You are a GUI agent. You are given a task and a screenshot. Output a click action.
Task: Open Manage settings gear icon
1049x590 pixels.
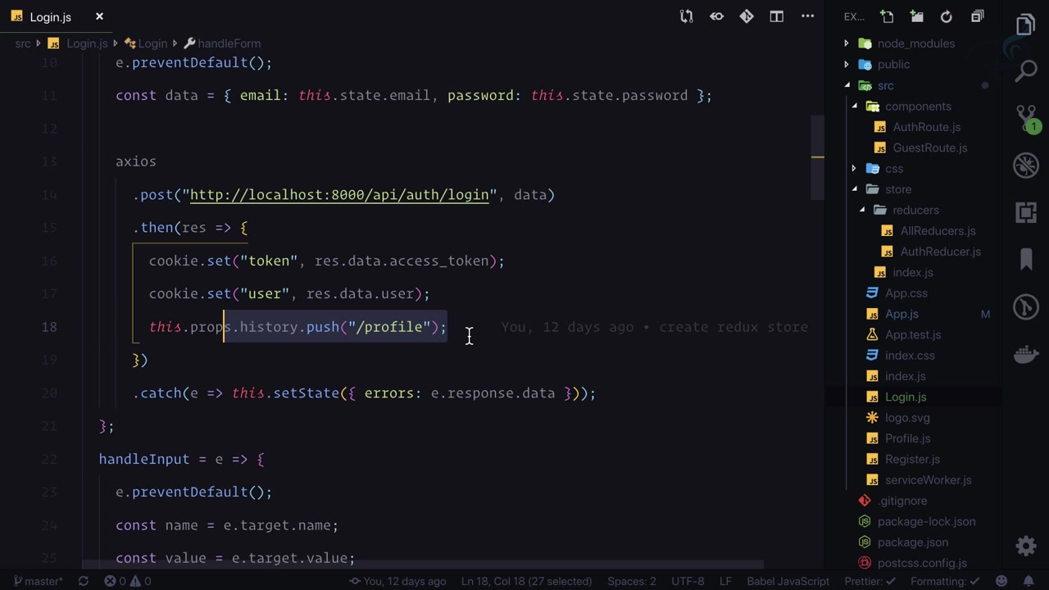(1026, 545)
